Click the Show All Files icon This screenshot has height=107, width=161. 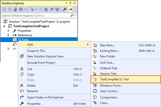(x=57, y=10)
